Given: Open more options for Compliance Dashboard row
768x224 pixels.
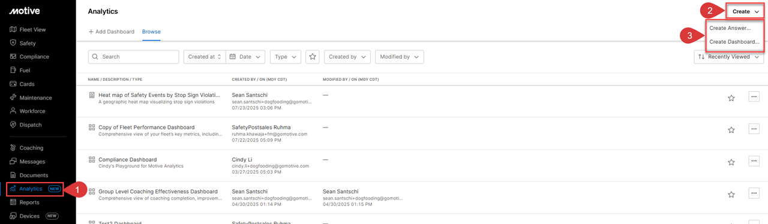Looking at the screenshot, I should click(754, 161).
